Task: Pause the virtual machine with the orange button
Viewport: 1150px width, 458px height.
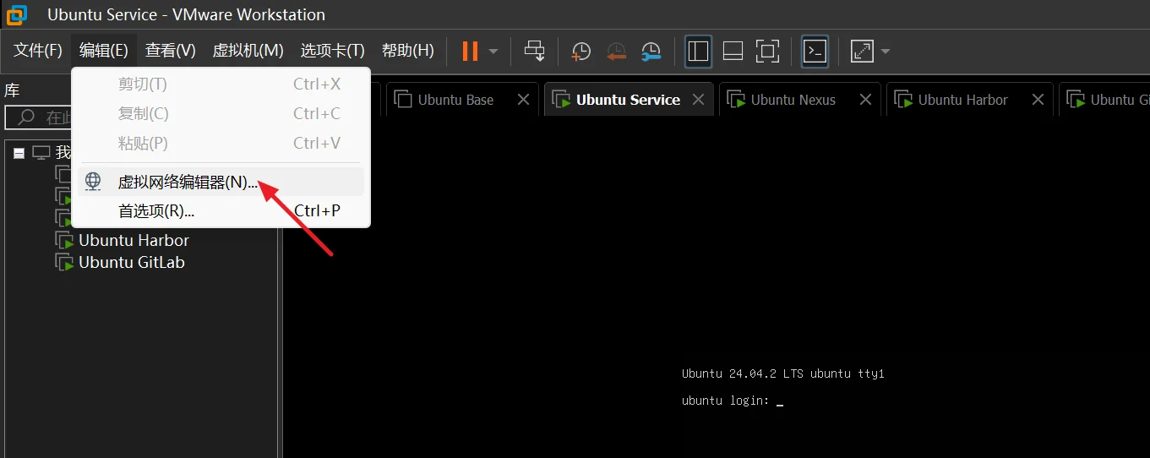Action: click(x=470, y=51)
